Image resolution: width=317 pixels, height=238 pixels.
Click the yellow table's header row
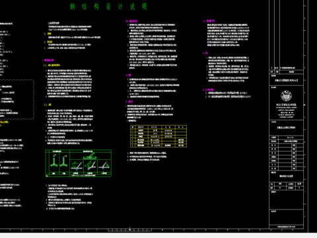[158, 127]
